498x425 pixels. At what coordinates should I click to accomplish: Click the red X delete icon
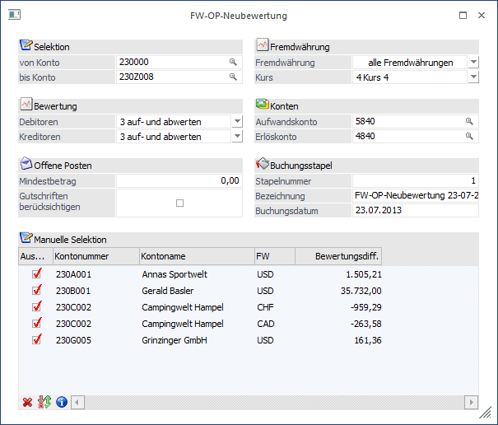[27, 403]
